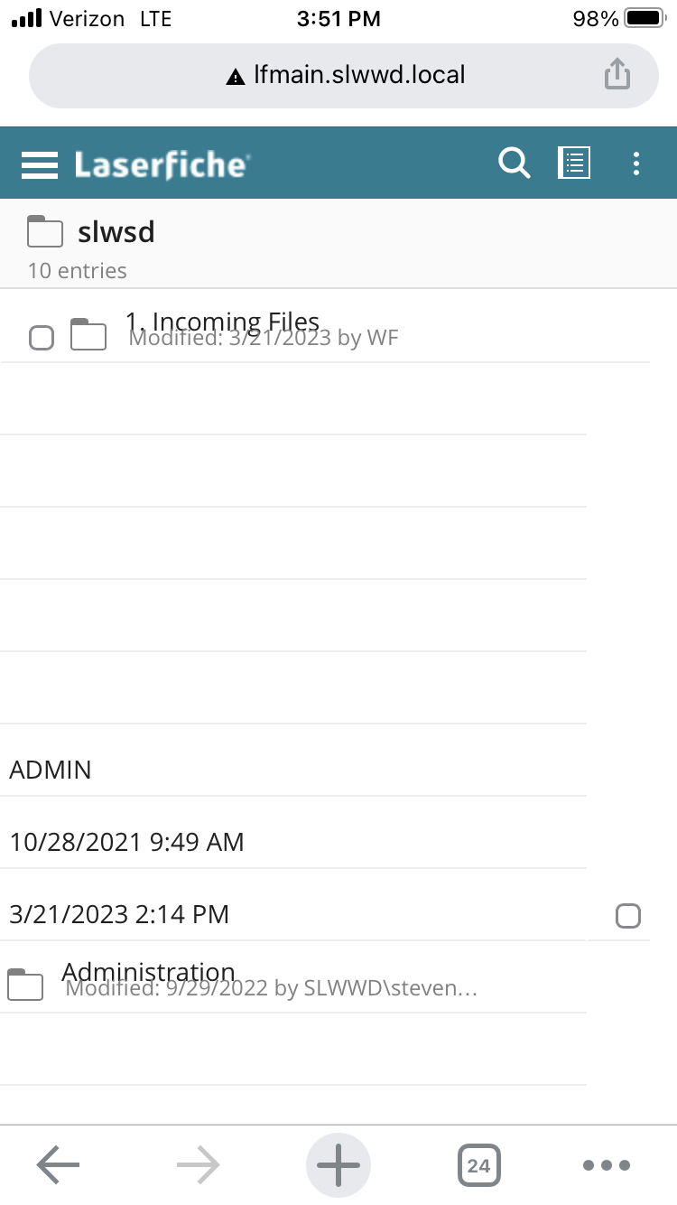677x1205 pixels.
Task: Toggle checkbox at right of 3/21/2023 row
Action: pyautogui.click(x=627, y=915)
